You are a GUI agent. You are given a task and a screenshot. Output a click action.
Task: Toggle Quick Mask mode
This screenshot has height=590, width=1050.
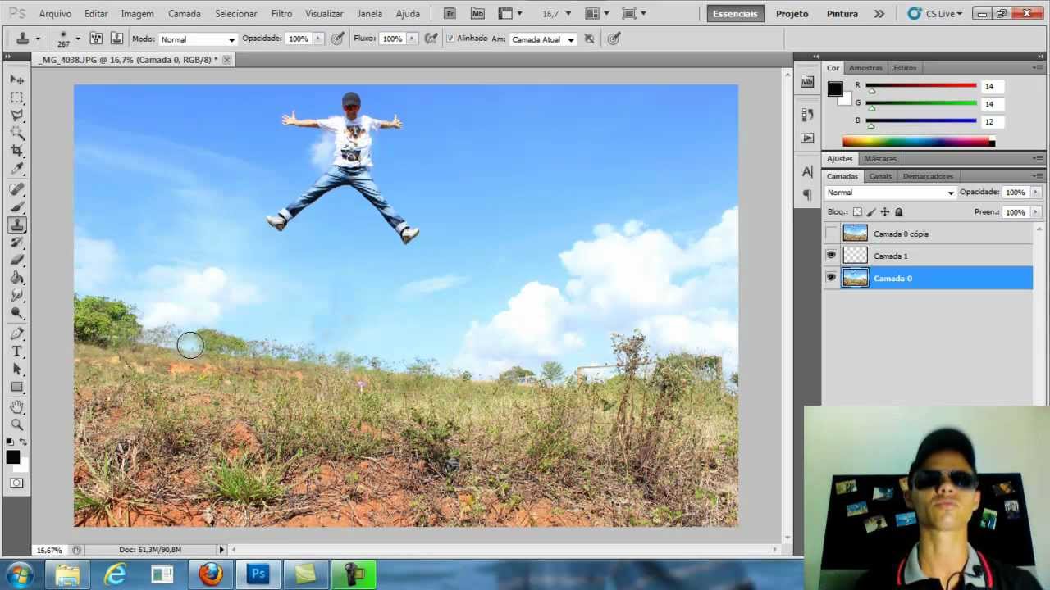[16, 483]
